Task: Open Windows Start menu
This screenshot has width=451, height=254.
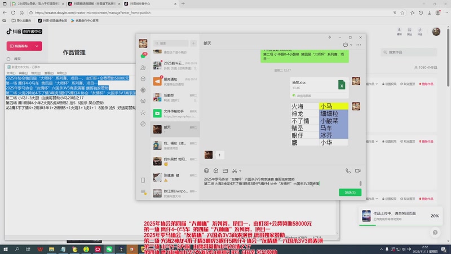Action: pos(5,249)
